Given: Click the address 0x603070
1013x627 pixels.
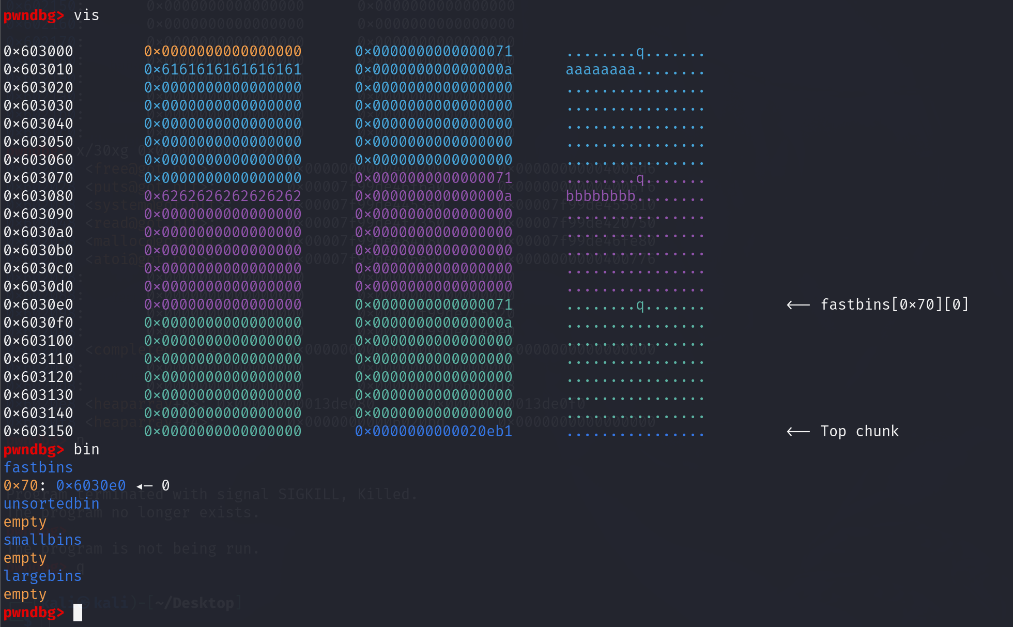Looking at the screenshot, I should (38, 178).
